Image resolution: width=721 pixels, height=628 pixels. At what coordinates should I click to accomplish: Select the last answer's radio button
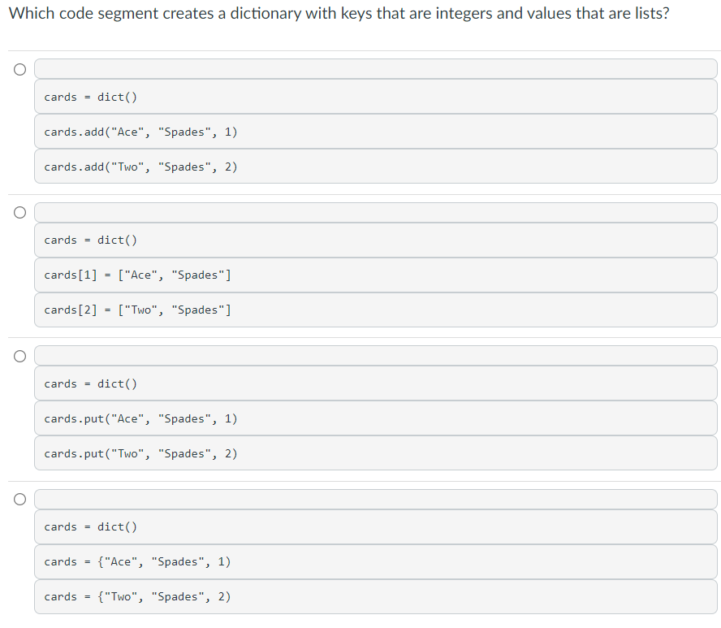(x=19, y=499)
